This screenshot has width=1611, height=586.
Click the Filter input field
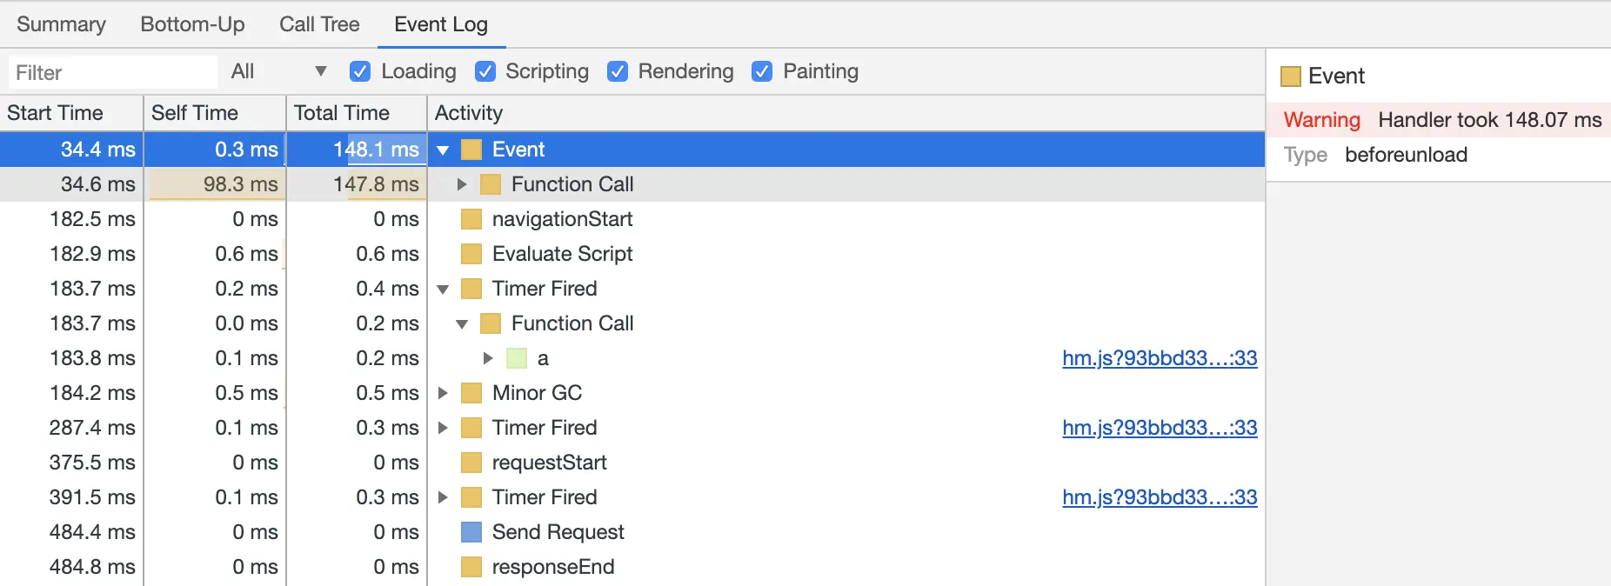[x=113, y=72]
